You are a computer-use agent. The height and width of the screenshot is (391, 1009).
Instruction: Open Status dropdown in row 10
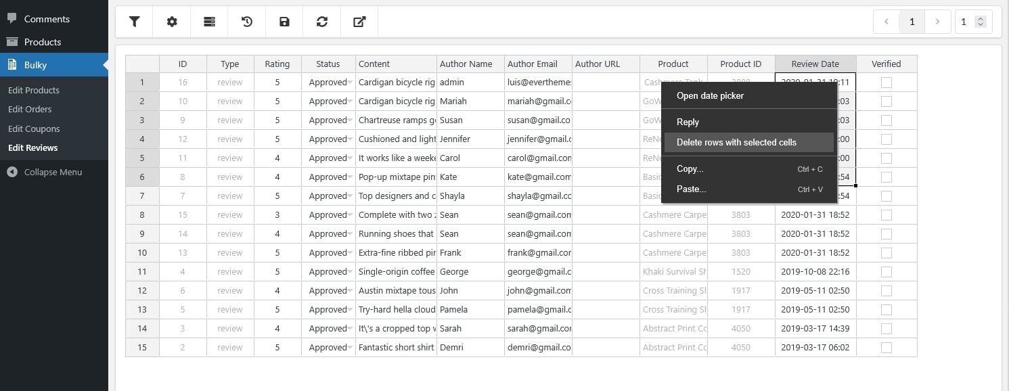click(x=350, y=253)
